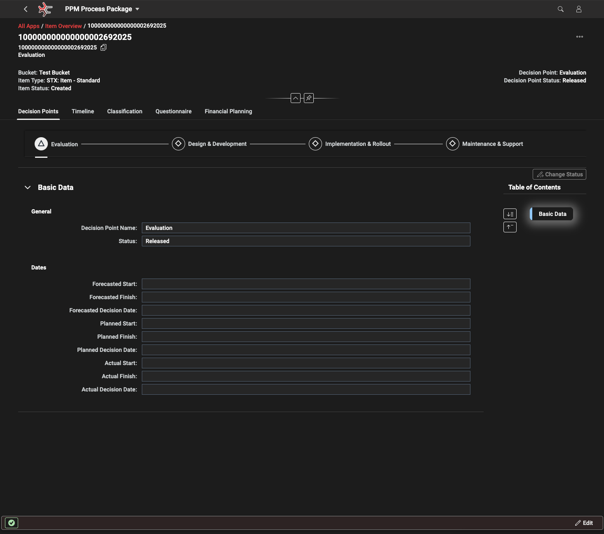Open PPM Process Package dropdown

(102, 9)
